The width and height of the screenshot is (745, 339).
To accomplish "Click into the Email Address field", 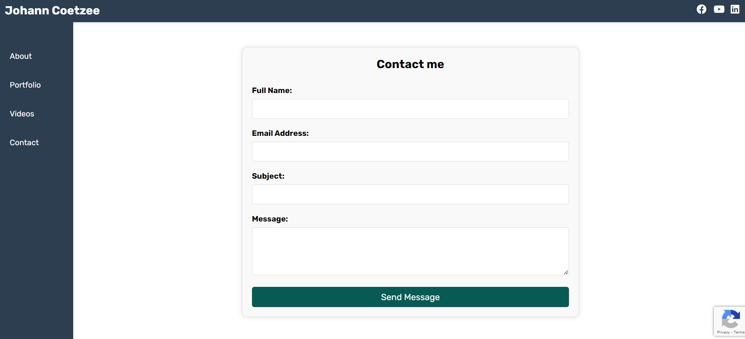I will coord(410,152).
